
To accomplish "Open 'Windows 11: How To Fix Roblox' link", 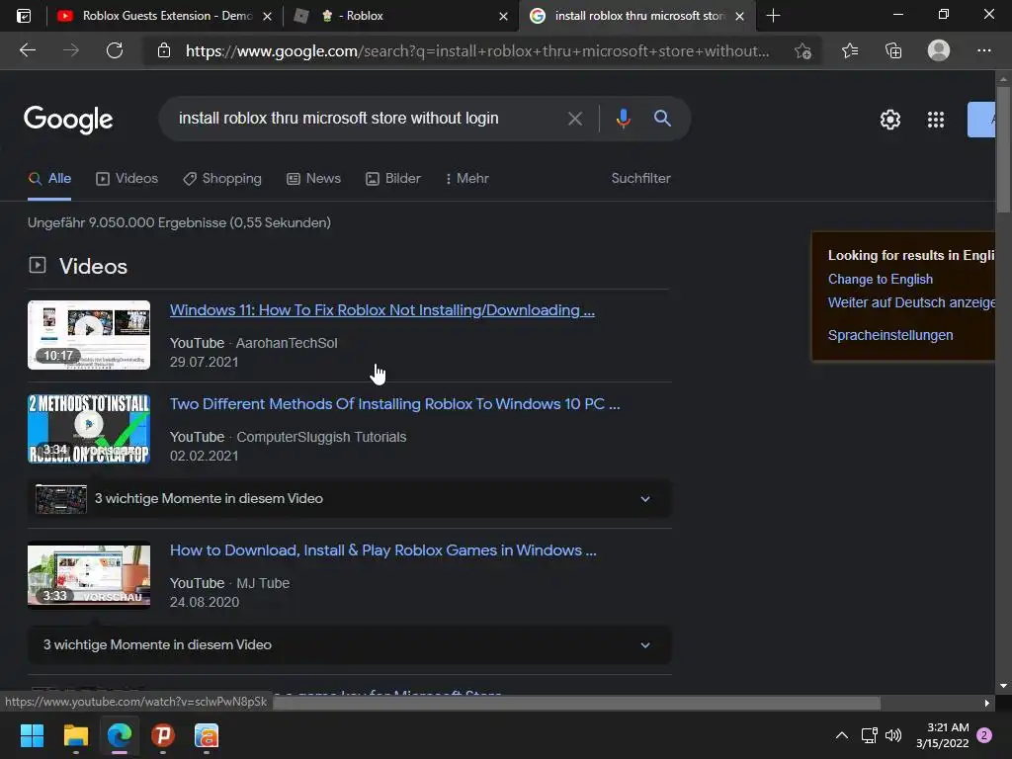I will point(382,310).
